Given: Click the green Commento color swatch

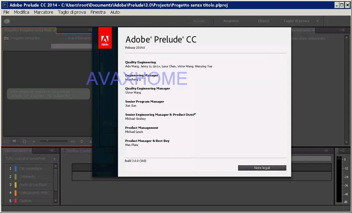Looking at the screenshot, I should (16, 177).
